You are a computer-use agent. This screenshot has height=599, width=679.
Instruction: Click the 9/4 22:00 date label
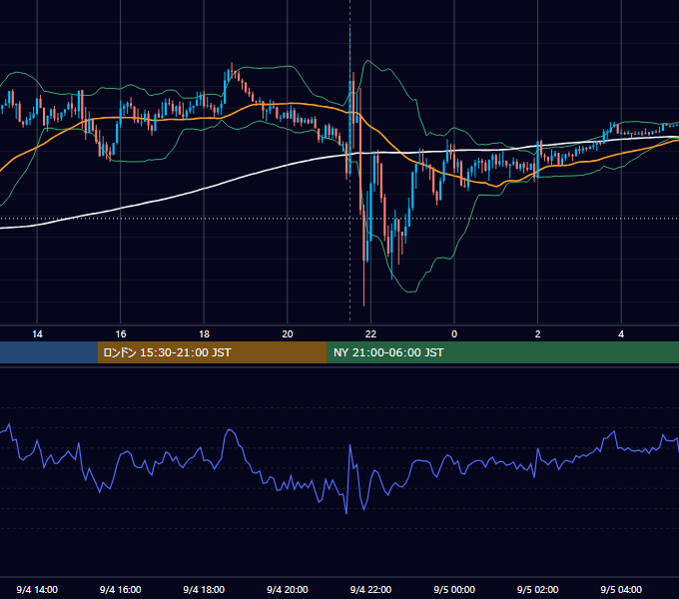pos(370,589)
